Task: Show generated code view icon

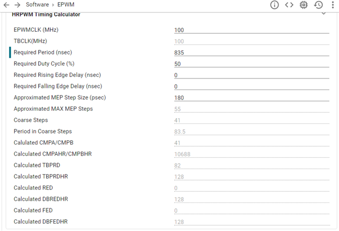Action: [289, 5]
